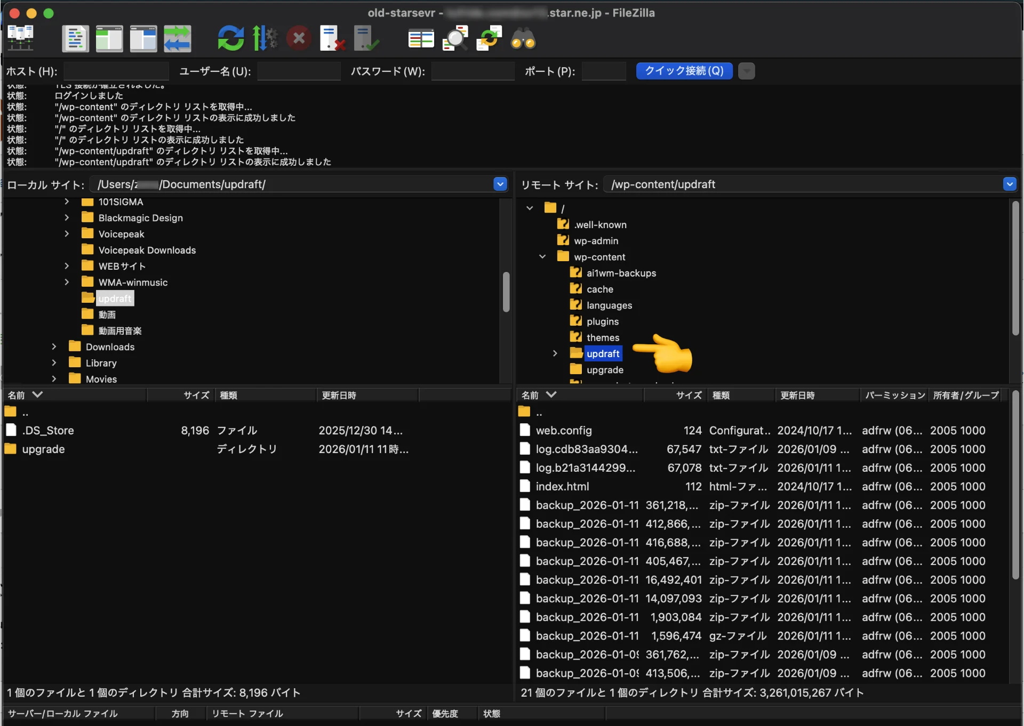Toggle local directory tree view icon
1024x726 pixels.
109,38
